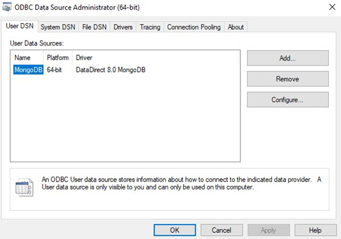341x239 pixels.
Task: Close the ODBC Data Source Administrator window
Action: pos(332,7)
